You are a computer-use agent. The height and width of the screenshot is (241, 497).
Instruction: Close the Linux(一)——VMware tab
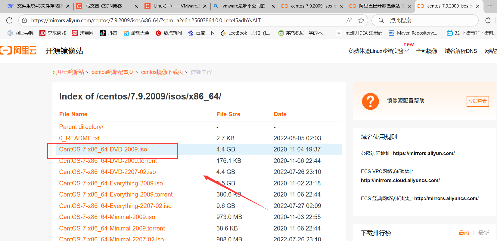coord(205,6)
